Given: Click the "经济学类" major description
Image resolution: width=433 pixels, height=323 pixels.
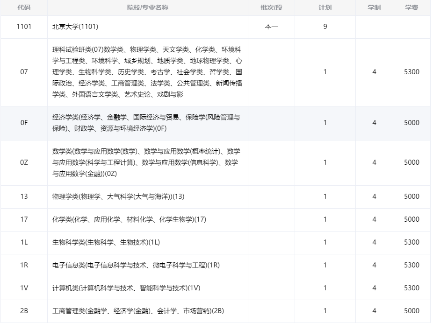Looking at the screenshot, I should (146, 123).
